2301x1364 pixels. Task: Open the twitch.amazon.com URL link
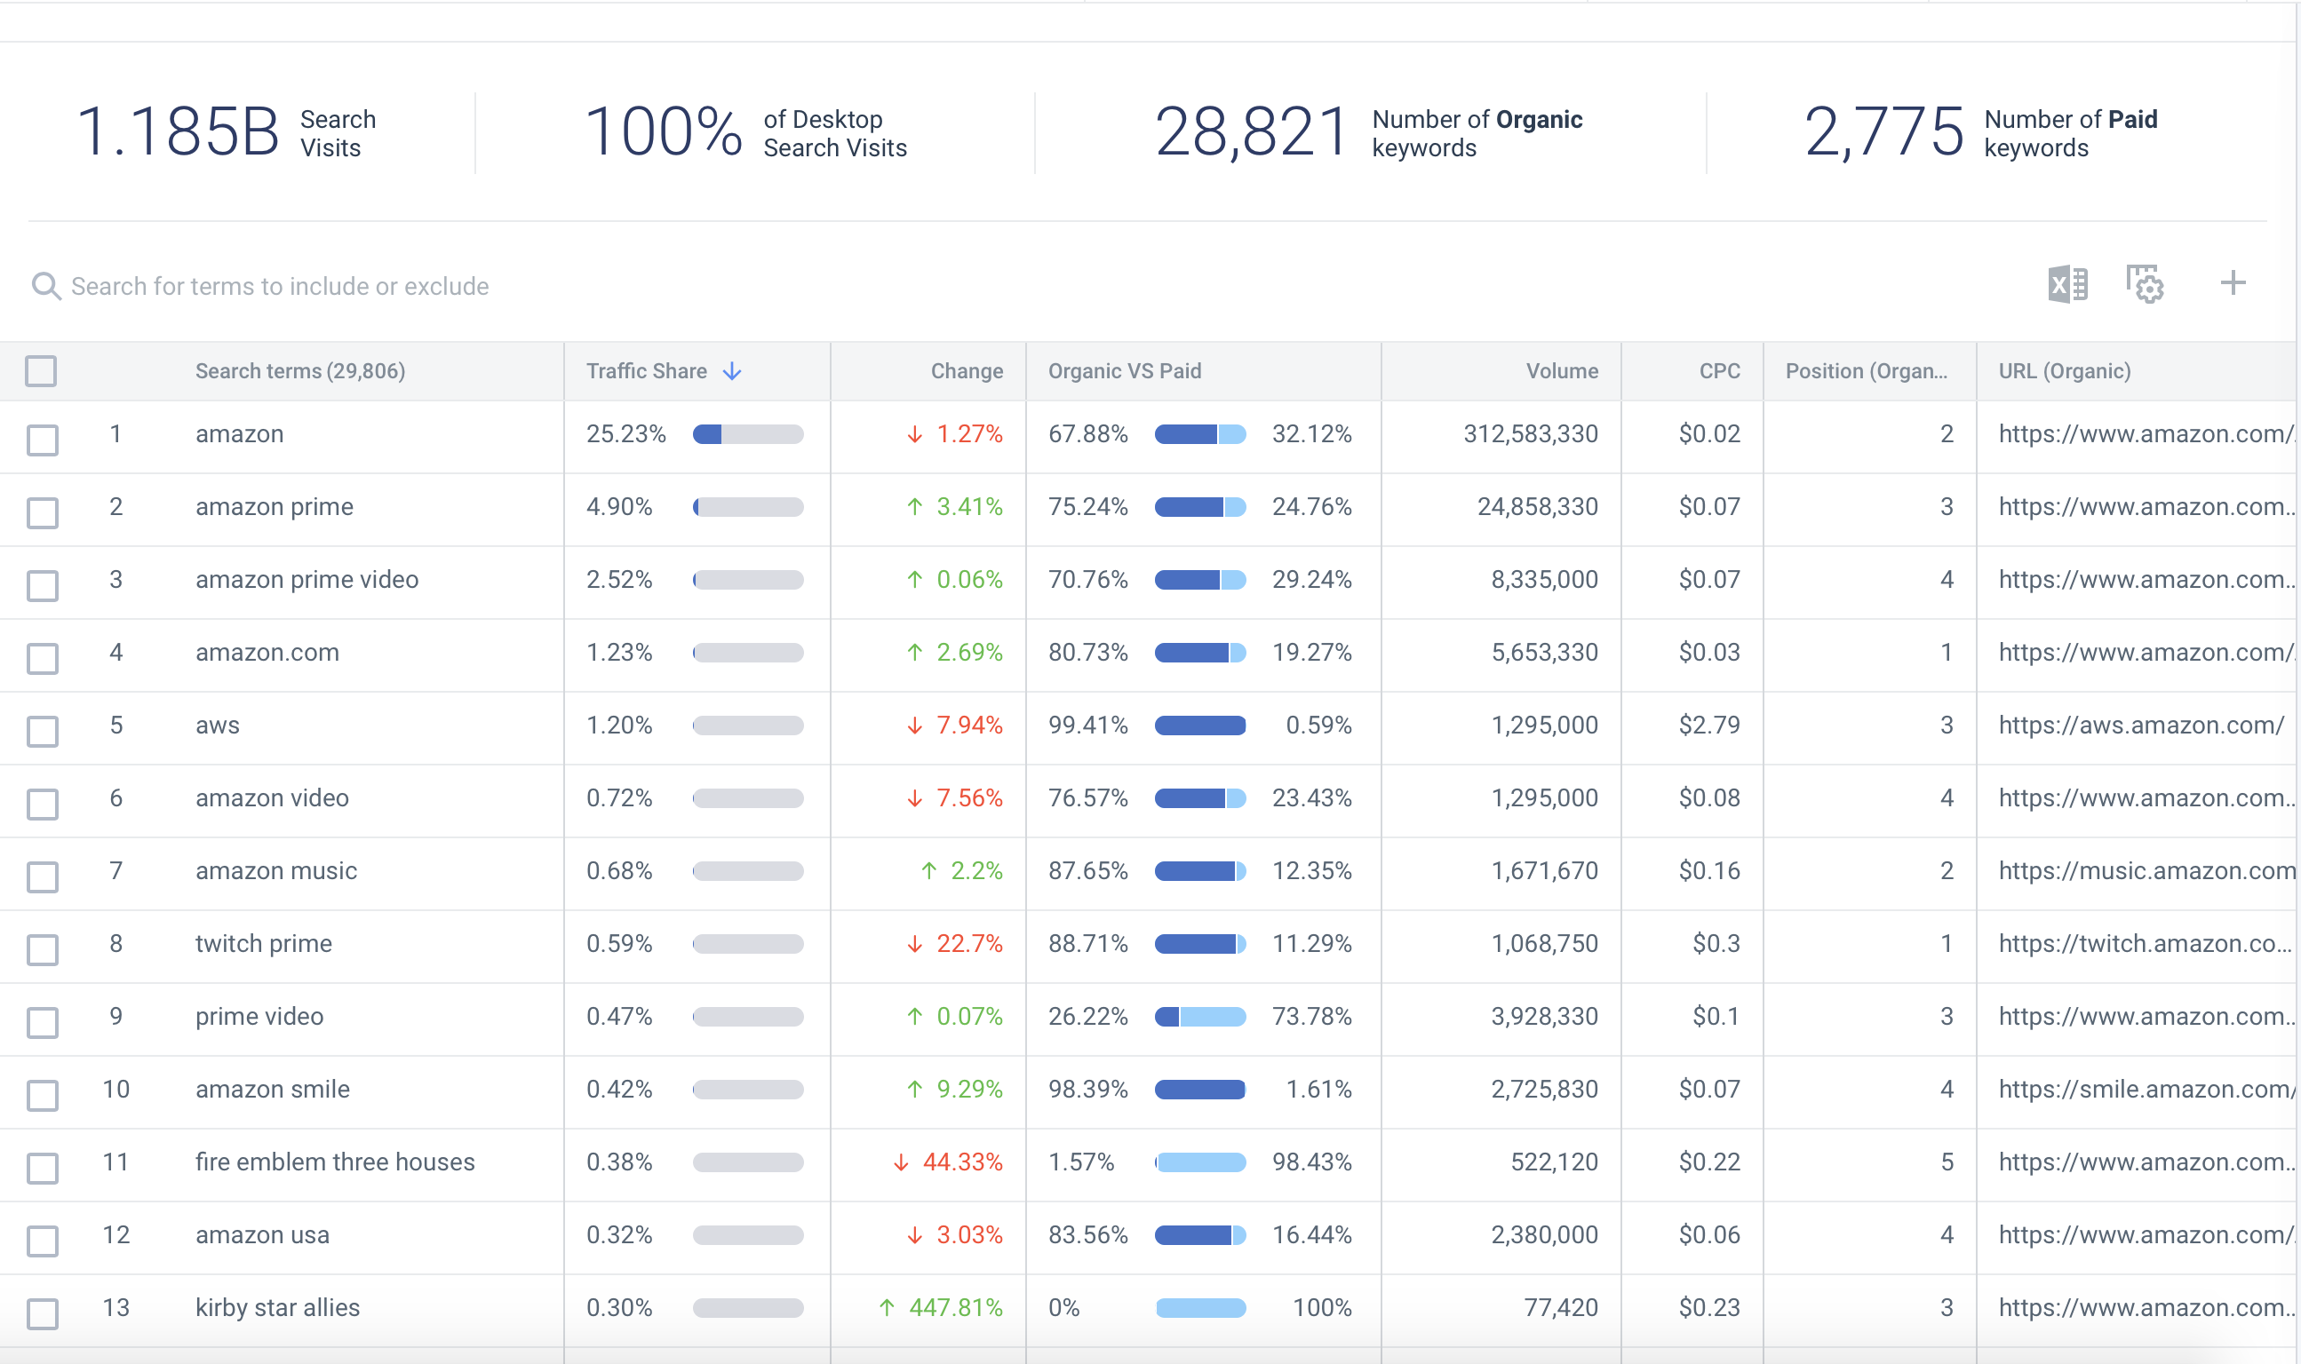click(x=2144, y=943)
